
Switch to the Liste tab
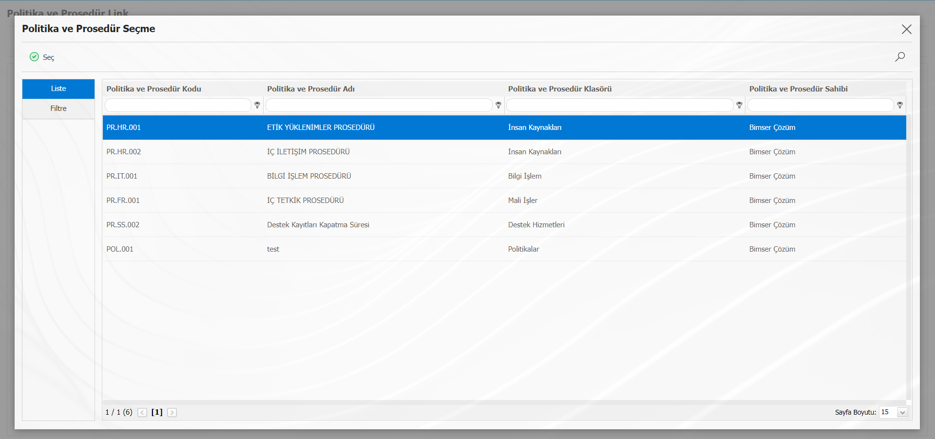point(58,89)
